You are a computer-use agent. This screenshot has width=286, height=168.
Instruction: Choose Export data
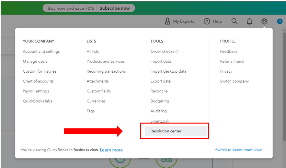160,81
